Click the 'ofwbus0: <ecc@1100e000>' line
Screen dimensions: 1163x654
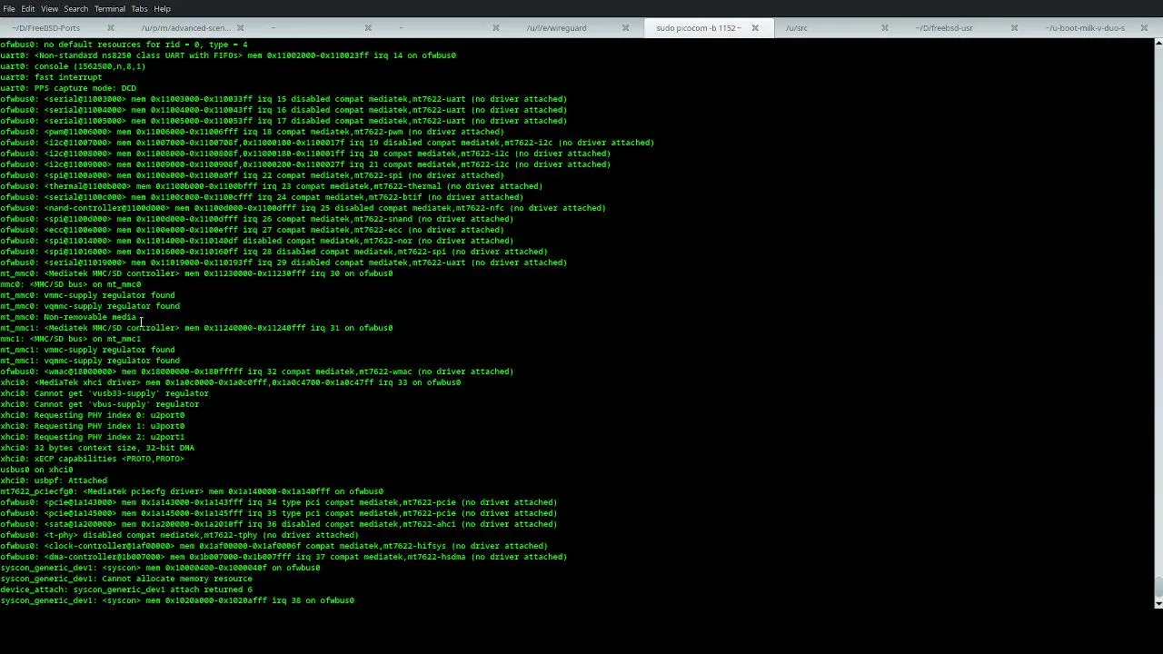[x=252, y=230]
